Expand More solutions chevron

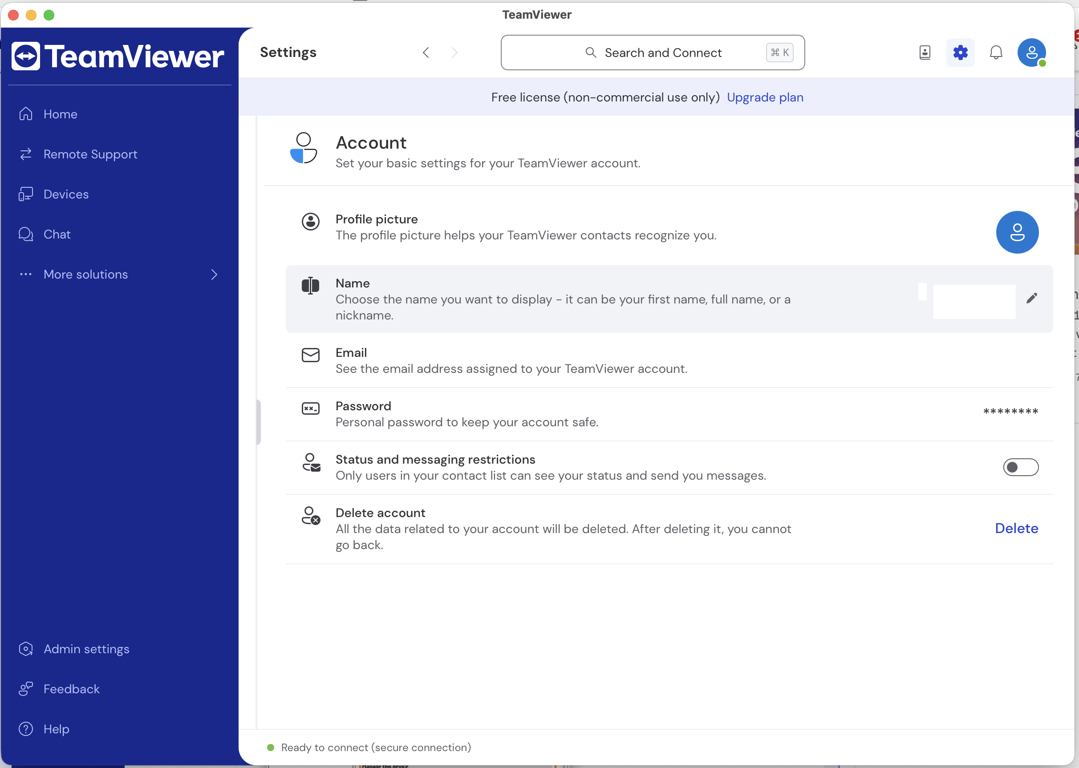pos(214,274)
